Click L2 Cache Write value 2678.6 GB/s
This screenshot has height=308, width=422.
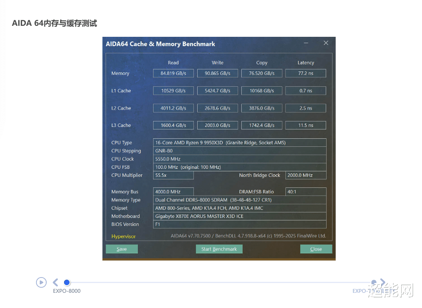coord(218,108)
